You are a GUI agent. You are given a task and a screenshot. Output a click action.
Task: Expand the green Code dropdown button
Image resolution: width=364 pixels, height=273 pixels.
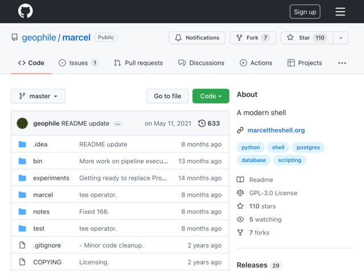point(211,96)
